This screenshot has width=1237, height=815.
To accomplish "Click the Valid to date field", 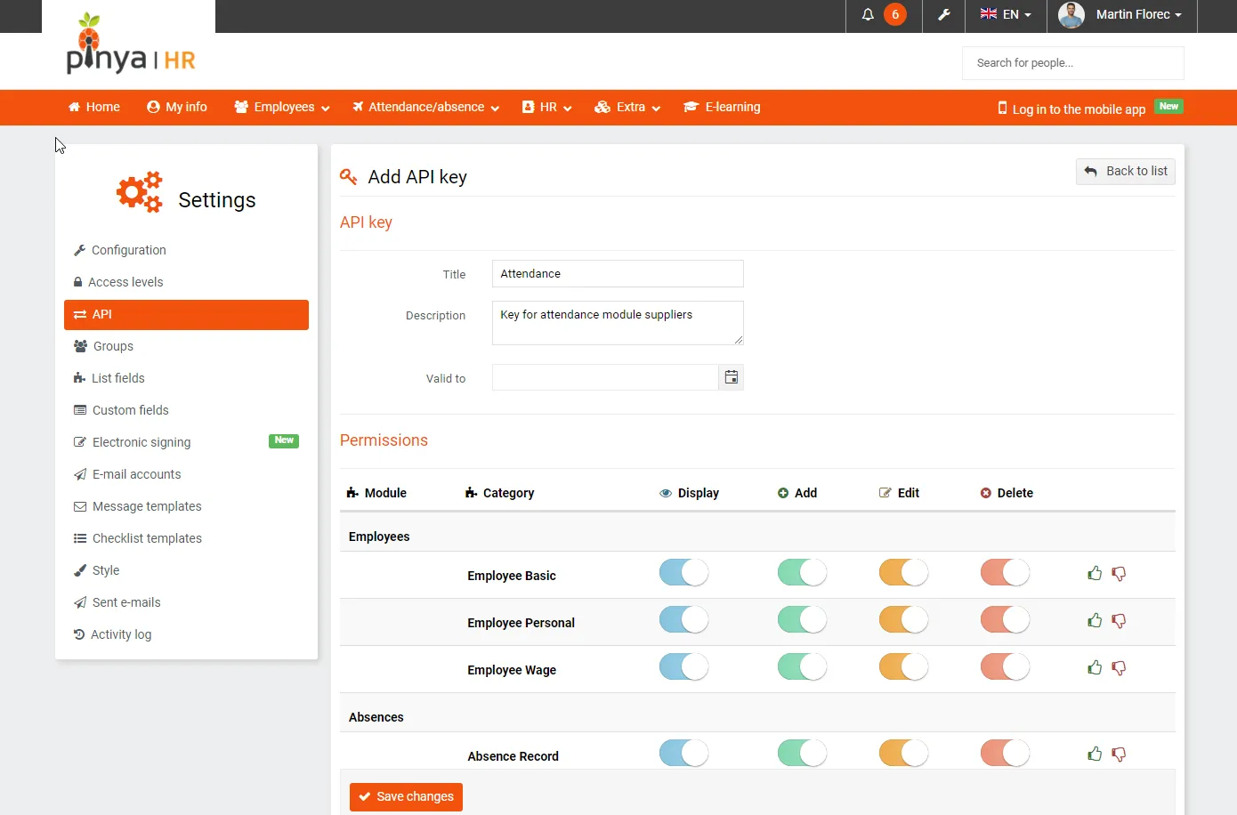I will (x=605, y=377).
